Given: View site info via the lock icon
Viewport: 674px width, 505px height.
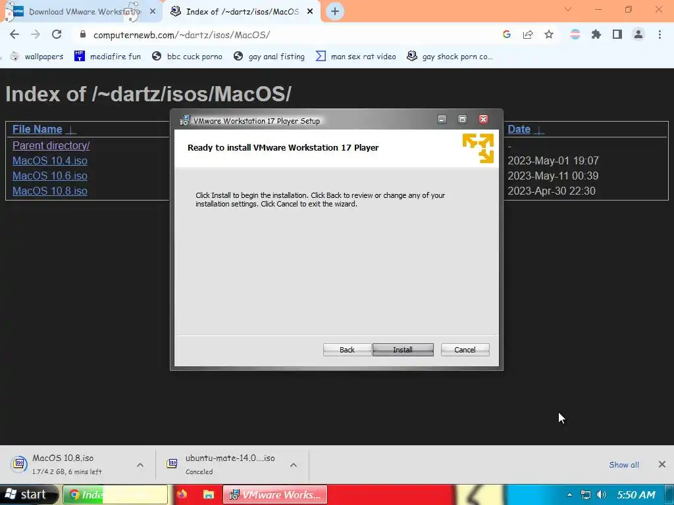Looking at the screenshot, I should point(83,34).
